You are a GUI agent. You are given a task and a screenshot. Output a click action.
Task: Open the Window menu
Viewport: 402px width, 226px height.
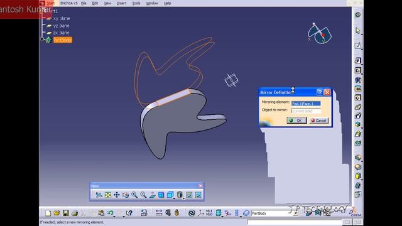152,3
